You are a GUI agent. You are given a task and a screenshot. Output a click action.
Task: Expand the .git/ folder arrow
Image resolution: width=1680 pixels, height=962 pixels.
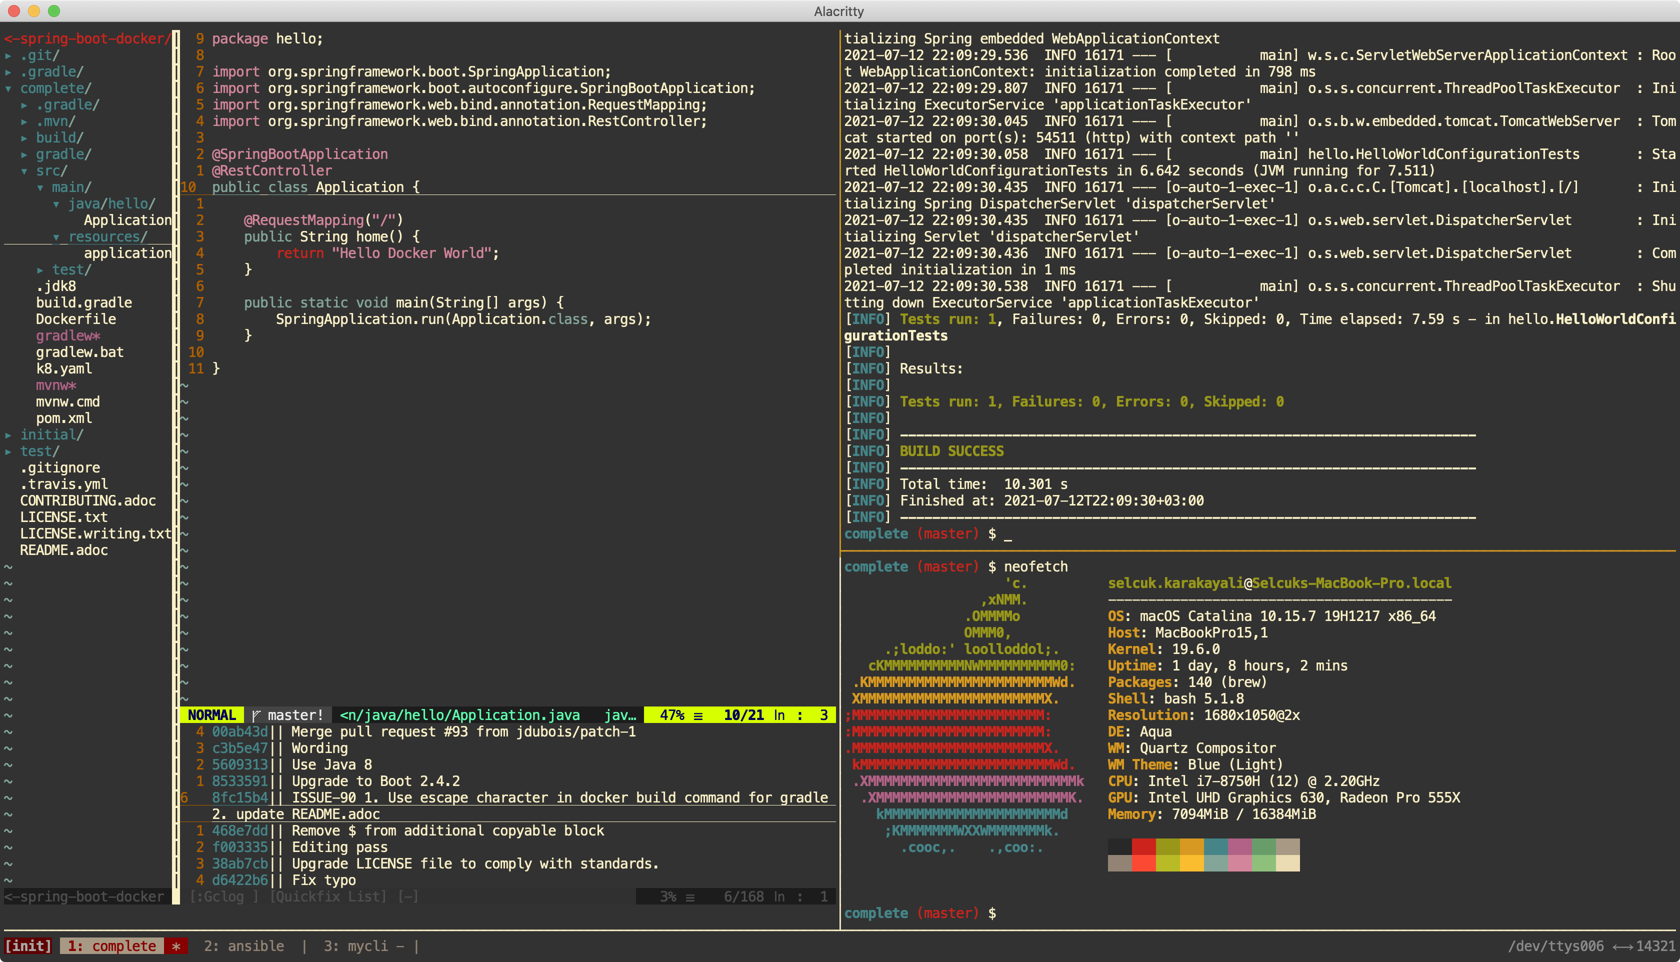(8, 55)
